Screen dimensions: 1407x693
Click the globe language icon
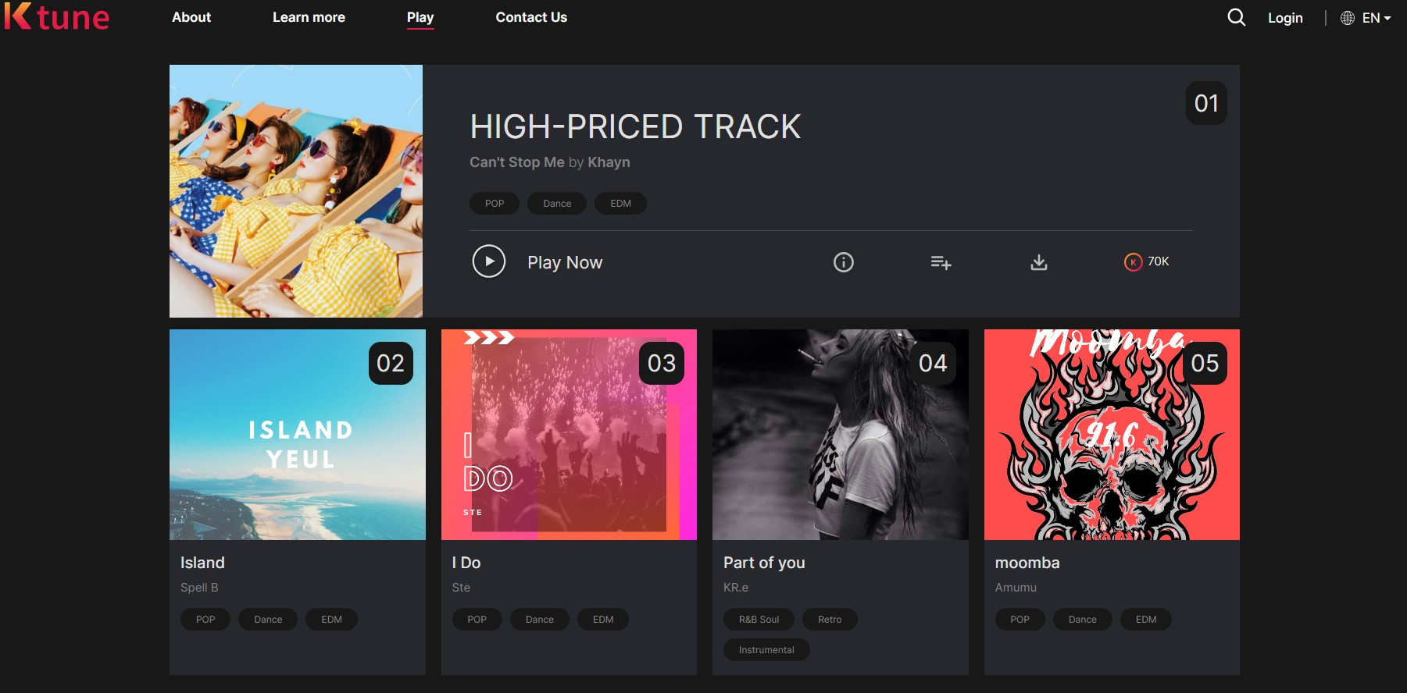click(1348, 18)
